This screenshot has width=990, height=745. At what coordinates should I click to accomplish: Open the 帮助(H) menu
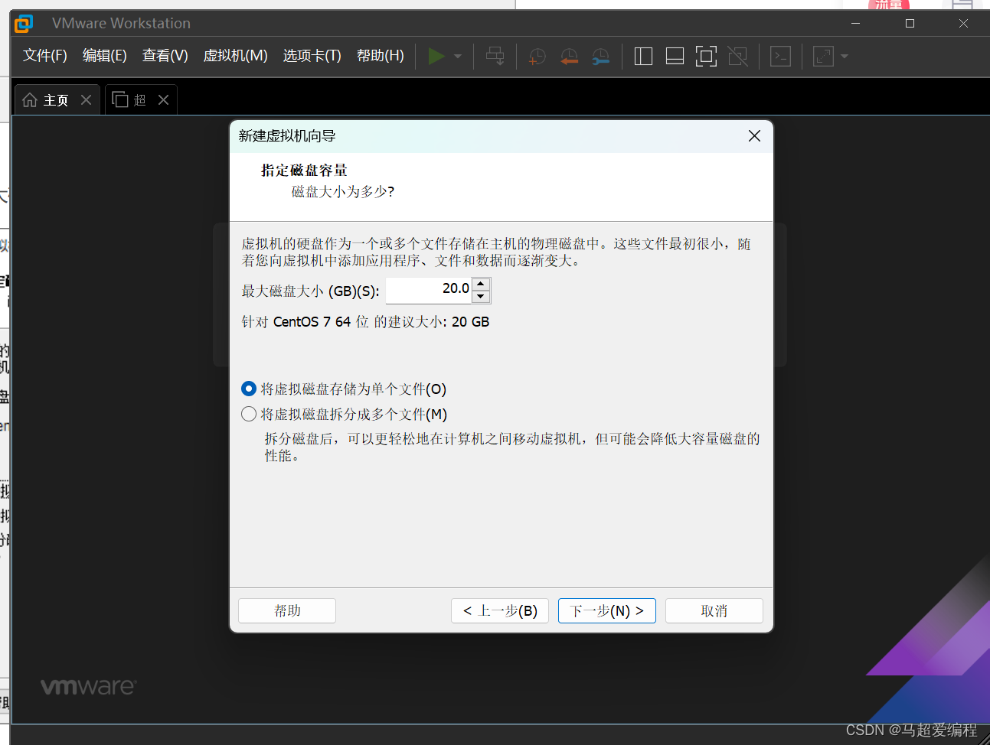[x=381, y=55]
